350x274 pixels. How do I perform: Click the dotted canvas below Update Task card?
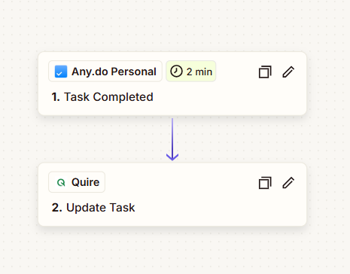point(172,251)
